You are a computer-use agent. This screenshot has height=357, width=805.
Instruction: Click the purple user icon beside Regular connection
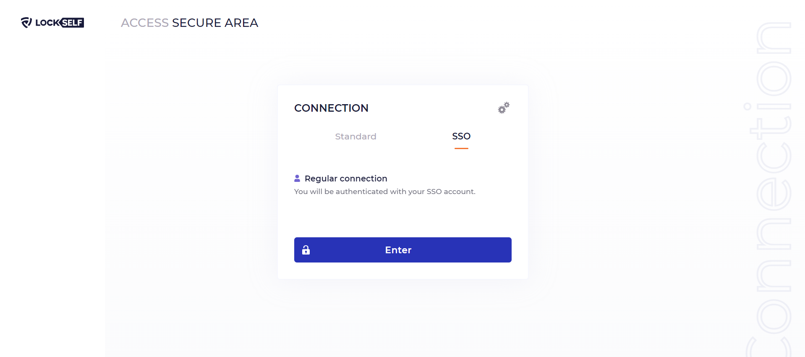click(297, 178)
